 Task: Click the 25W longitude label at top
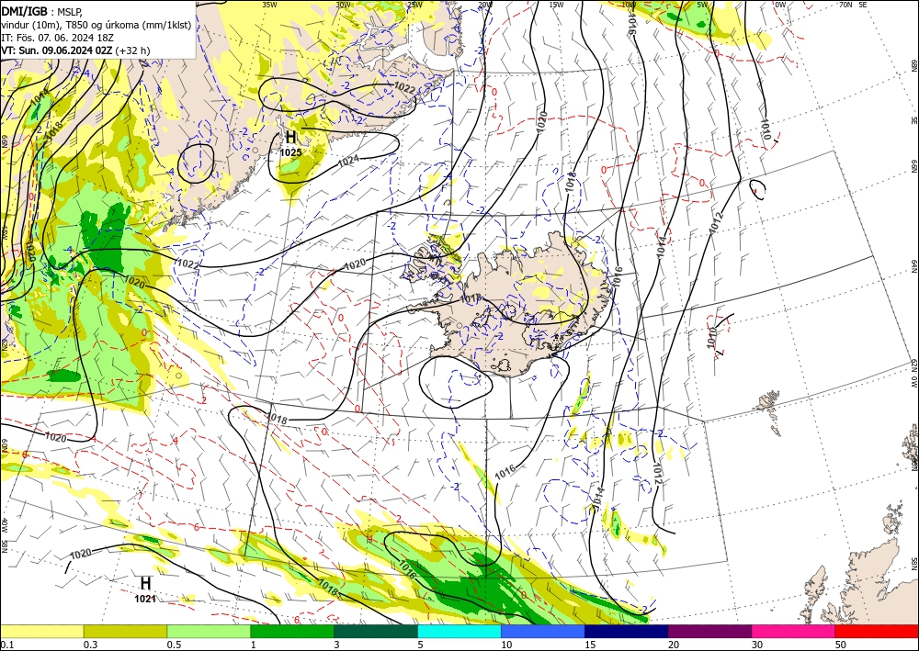click(414, 5)
